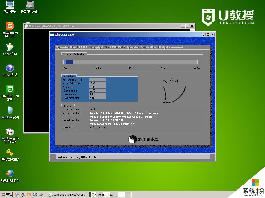Image resolution: width=265 pixels, height=198 pixels.
Task: Click the Speed (MB/min) value 1500
Action: pyautogui.click(x=98, y=83)
